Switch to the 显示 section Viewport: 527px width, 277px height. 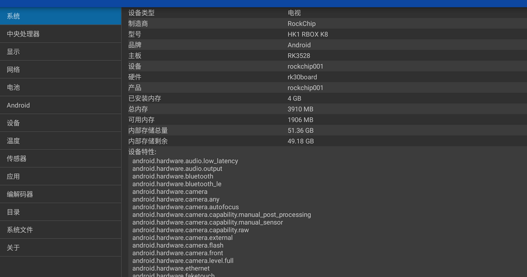coord(61,52)
